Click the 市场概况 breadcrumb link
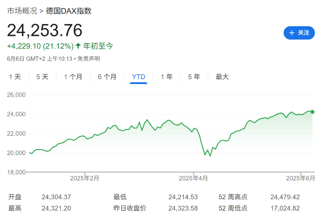 22,11
